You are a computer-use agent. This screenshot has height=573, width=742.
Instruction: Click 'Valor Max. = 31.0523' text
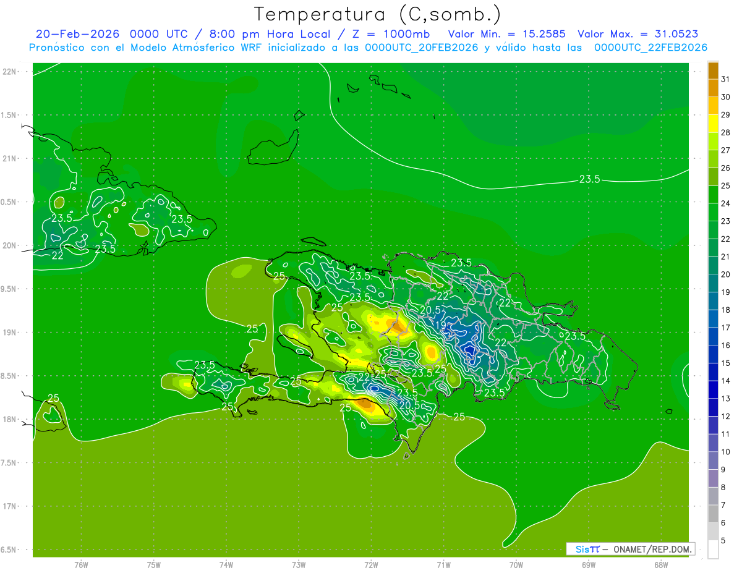(639, 35)
